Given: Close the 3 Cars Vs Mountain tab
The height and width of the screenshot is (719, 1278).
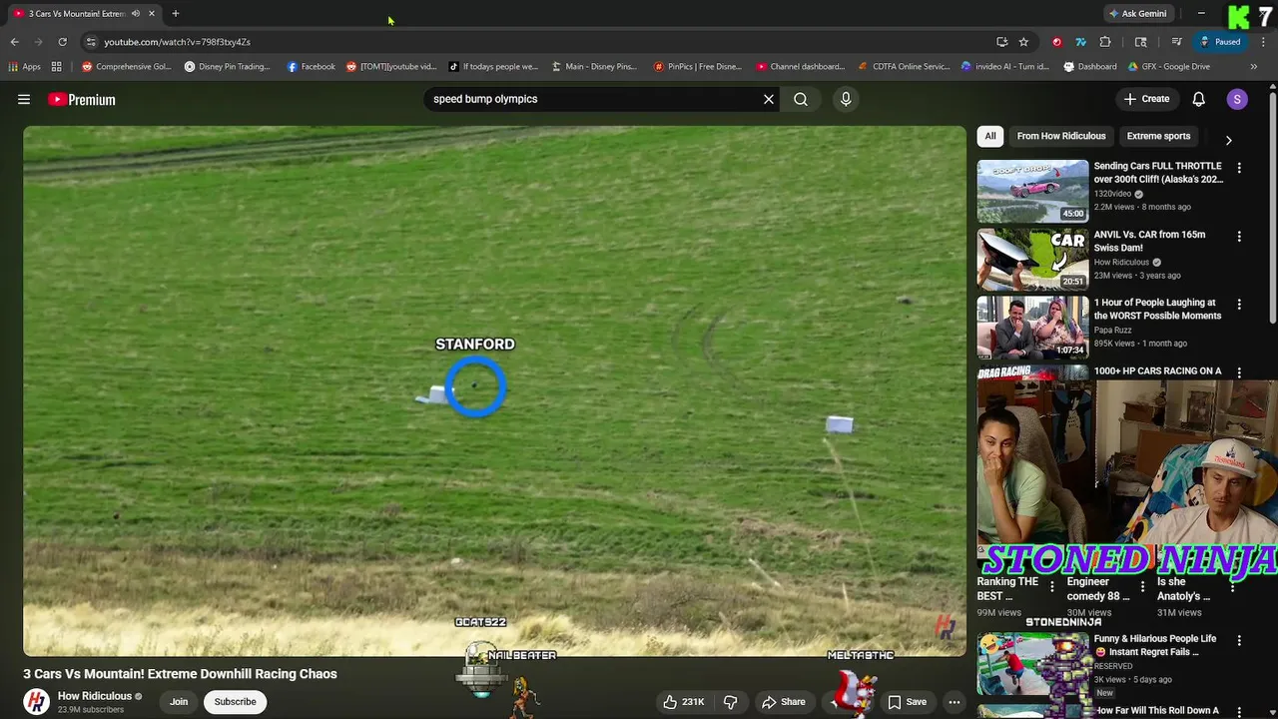Looking at the screenshot, I should pyautogui.click(x=152, y=14).
